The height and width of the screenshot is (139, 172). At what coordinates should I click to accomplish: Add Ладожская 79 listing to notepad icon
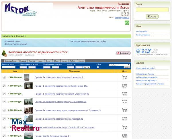(x=4, y=102)
